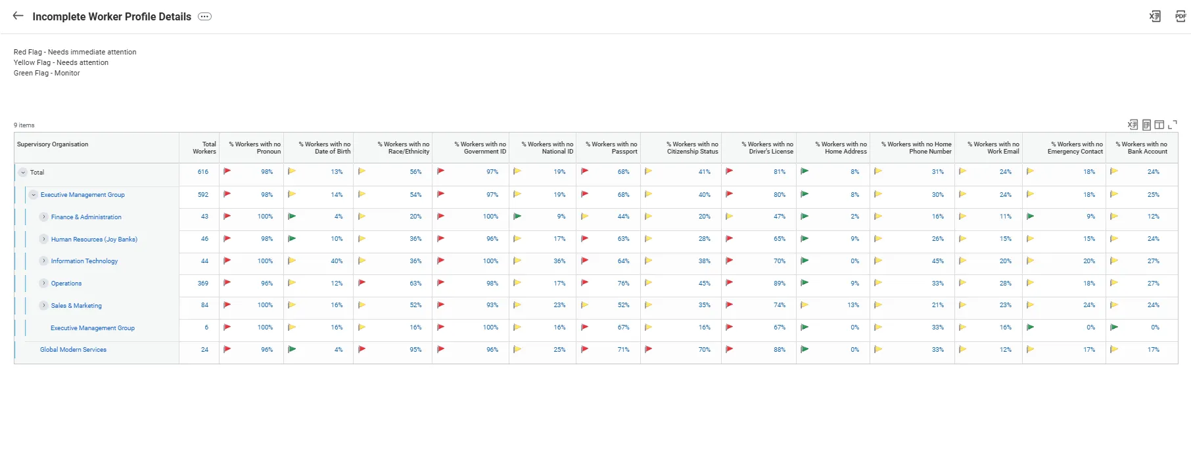The image size is (1191, 466).
Task: Click red flag in Global Modern Services Race/Ethnicity cell
Action: pos(362,349)
